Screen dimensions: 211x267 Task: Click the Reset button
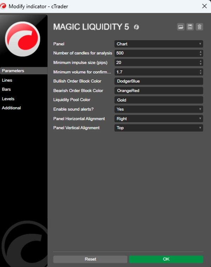coord(90,259)
